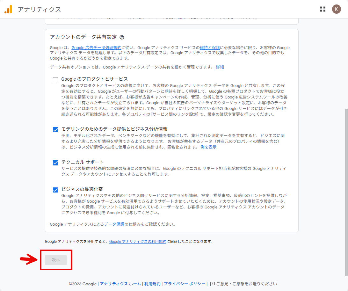The image size is (348, 291).
Task: Click アカウントのデータ共有設定 heading
Action: point(83,37)
